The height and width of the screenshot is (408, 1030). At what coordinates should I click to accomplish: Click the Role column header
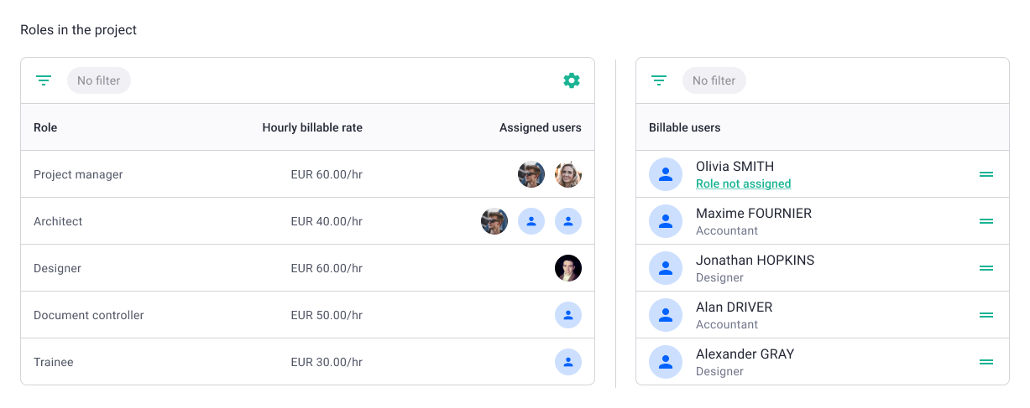click(45, 127)
